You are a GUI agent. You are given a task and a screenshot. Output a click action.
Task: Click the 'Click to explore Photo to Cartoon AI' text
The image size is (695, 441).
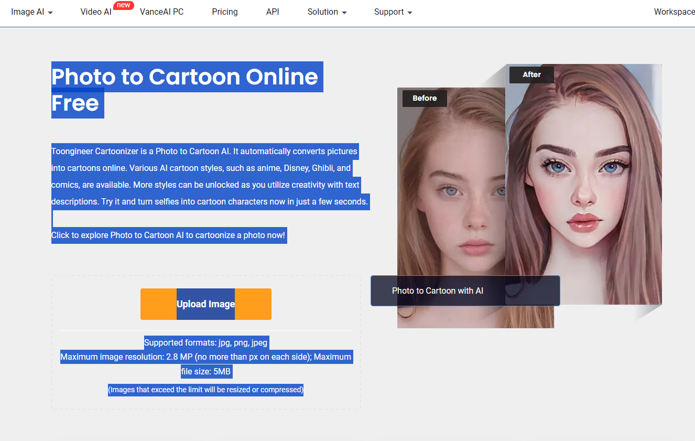point(168,235)
